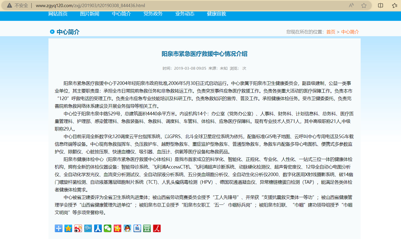
Task: Open the read aloud feature
Action: point(351,5)
